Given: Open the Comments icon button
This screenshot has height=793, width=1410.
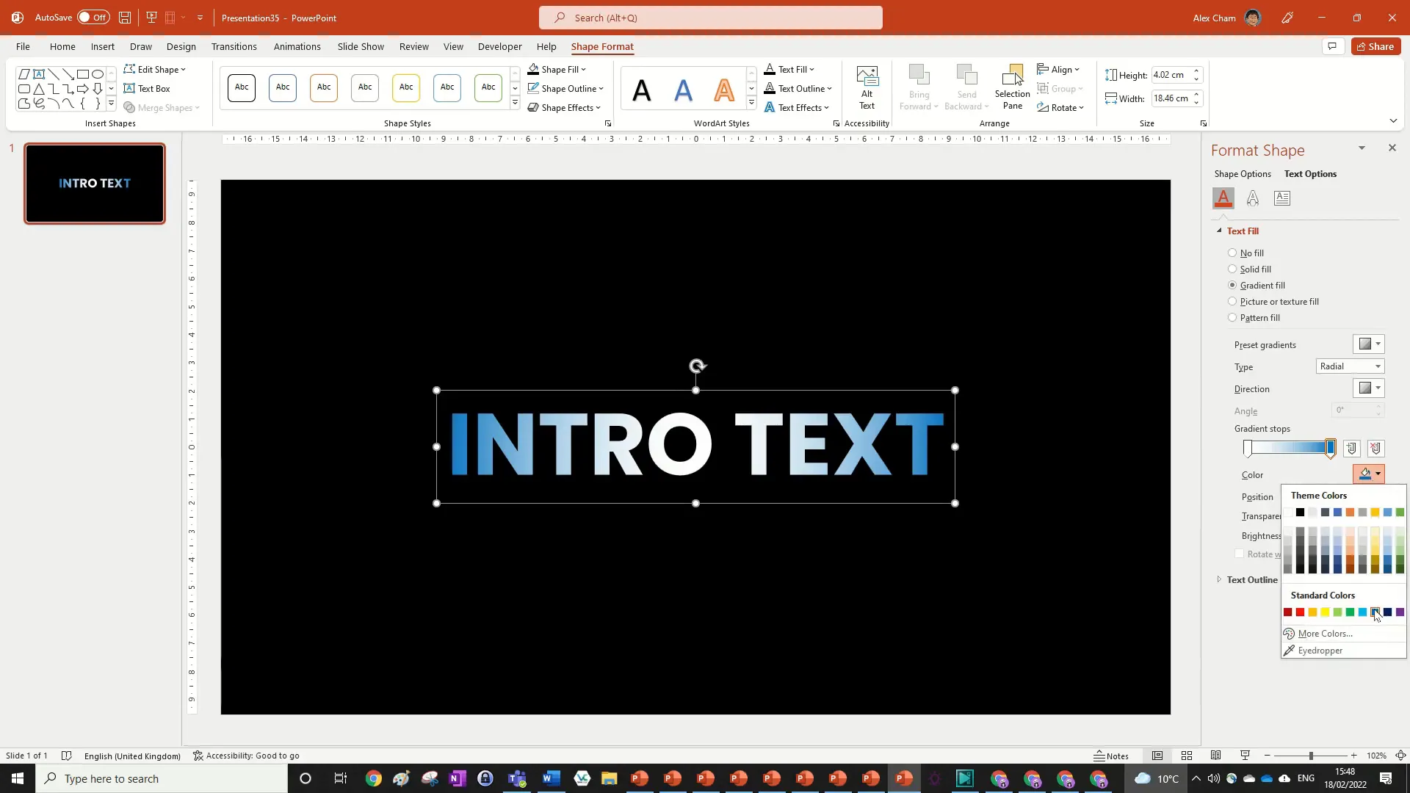Looking at the screenshot, I should 1332,46.
